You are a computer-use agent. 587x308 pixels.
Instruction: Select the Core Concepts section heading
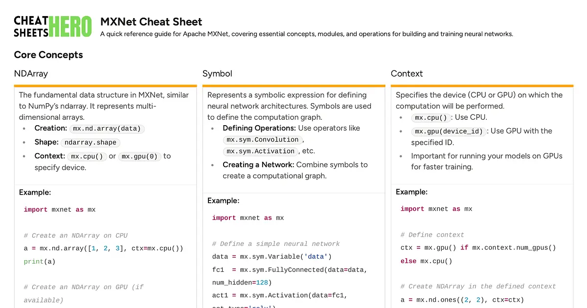pos(48,55)
